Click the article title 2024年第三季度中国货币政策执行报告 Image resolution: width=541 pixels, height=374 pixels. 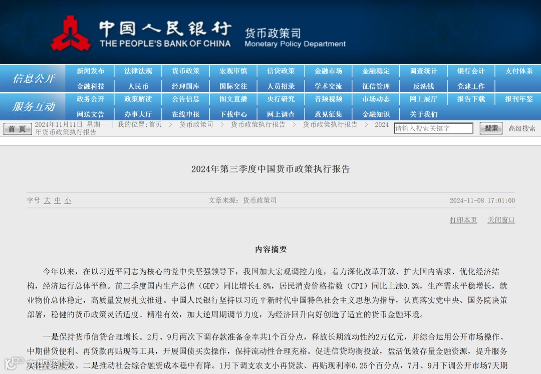click(x=270, y=169)
